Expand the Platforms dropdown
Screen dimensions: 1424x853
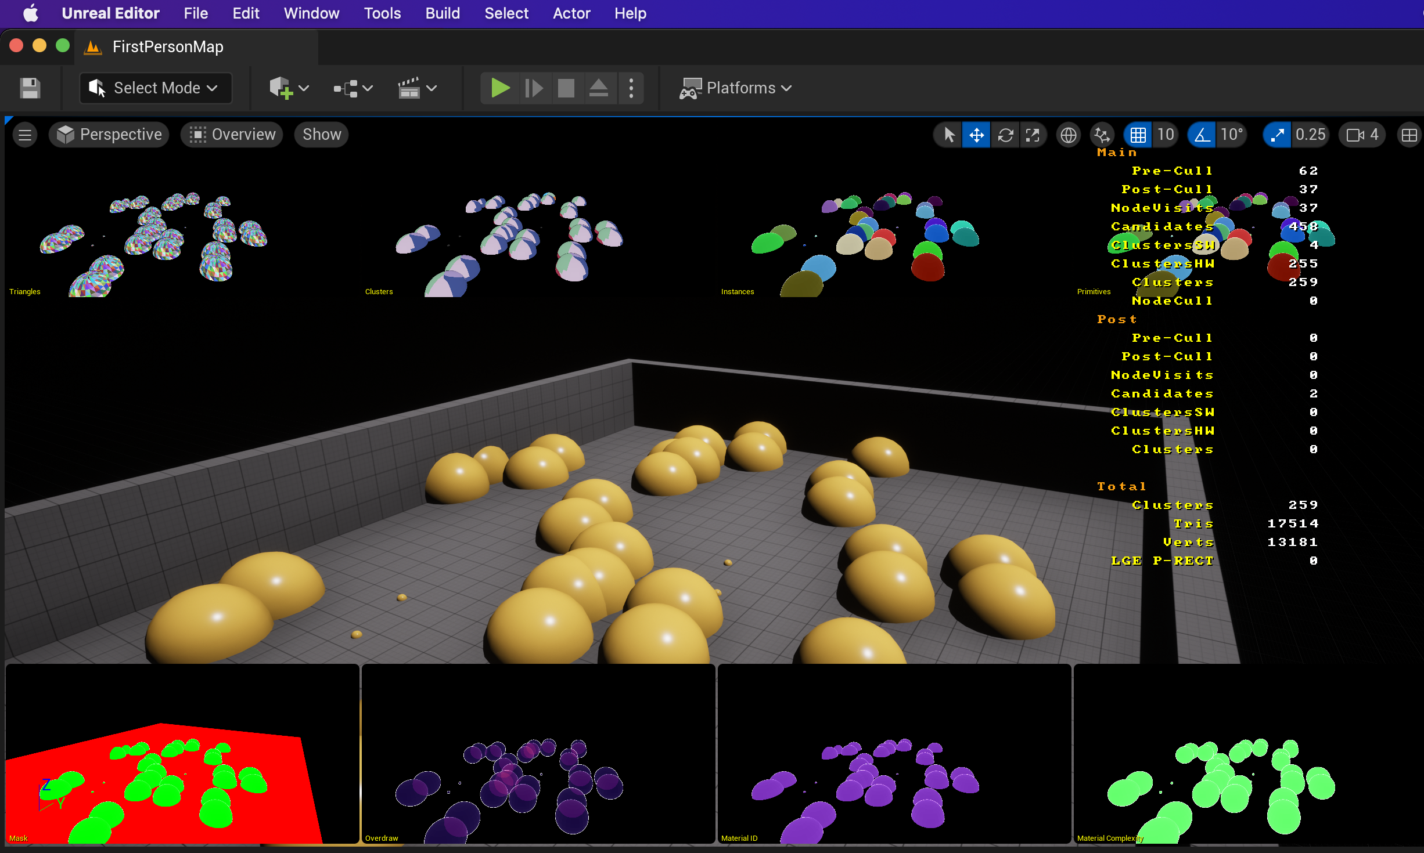[736, 88]
